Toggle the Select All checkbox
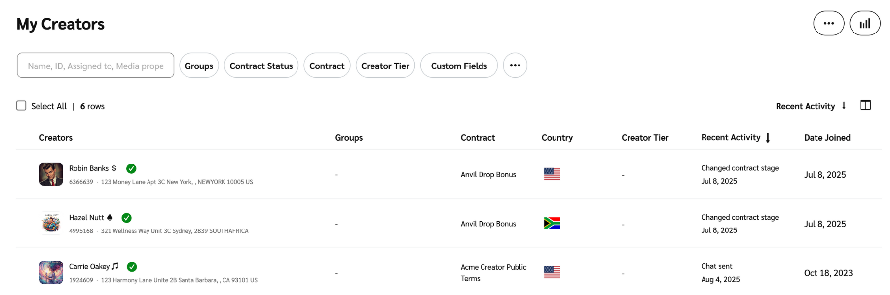Image resolution: width=890 pixels, height=295 pixels. coord(21,106)
